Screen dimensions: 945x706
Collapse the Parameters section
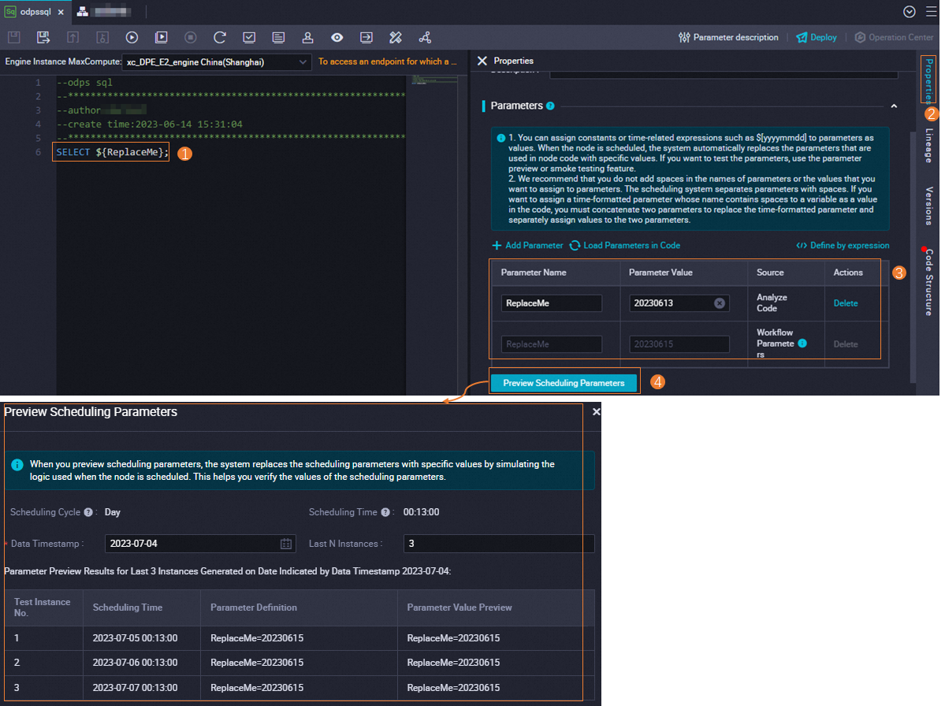coord(894,106)
